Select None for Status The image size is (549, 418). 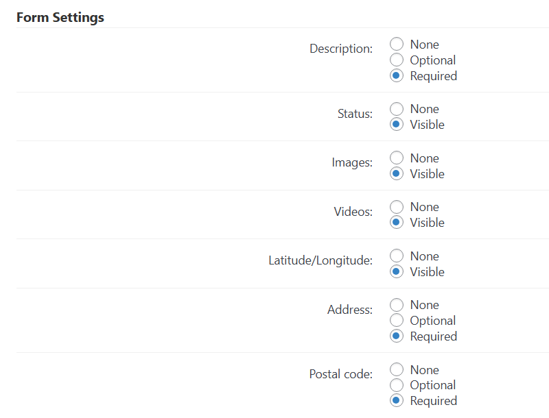(x=397, y=109)
